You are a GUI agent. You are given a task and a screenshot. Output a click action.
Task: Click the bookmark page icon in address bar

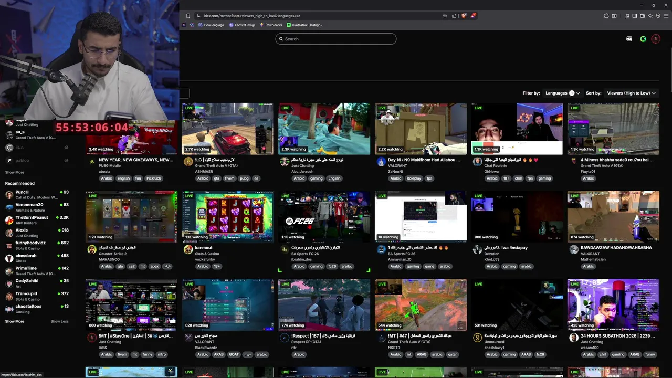pyautogui.click(x=188, y=16)
